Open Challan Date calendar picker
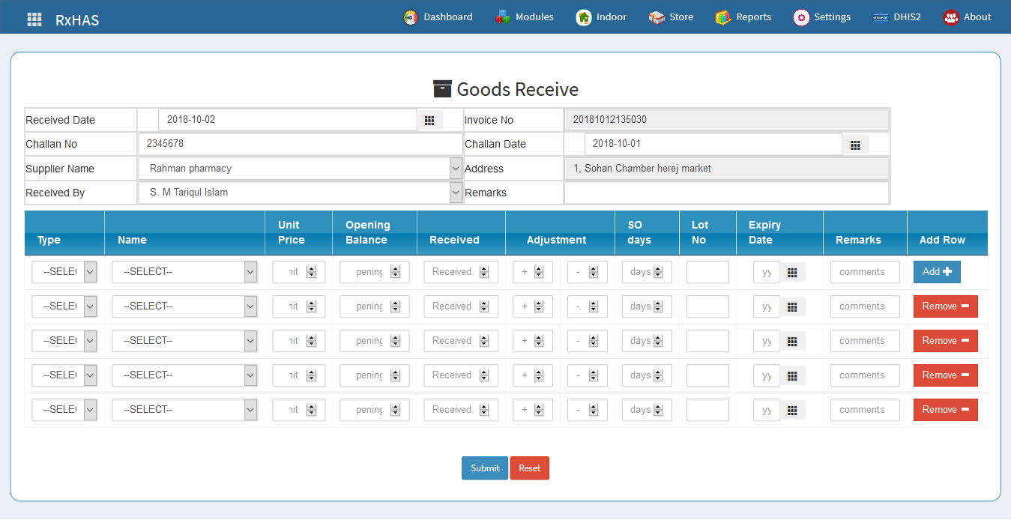 click(x=855, y=145)
